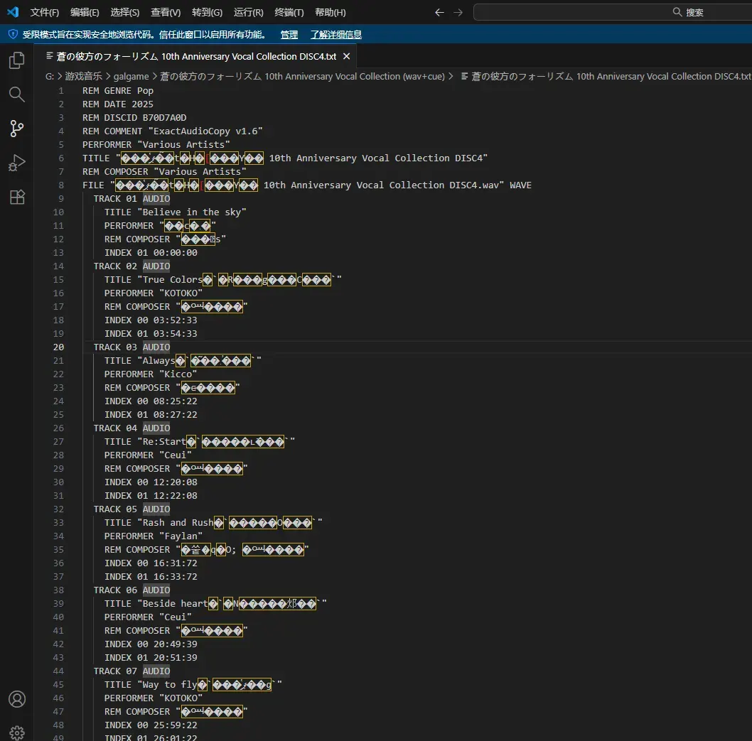Select the DISC4.txt editor tab

coord(196,57)
